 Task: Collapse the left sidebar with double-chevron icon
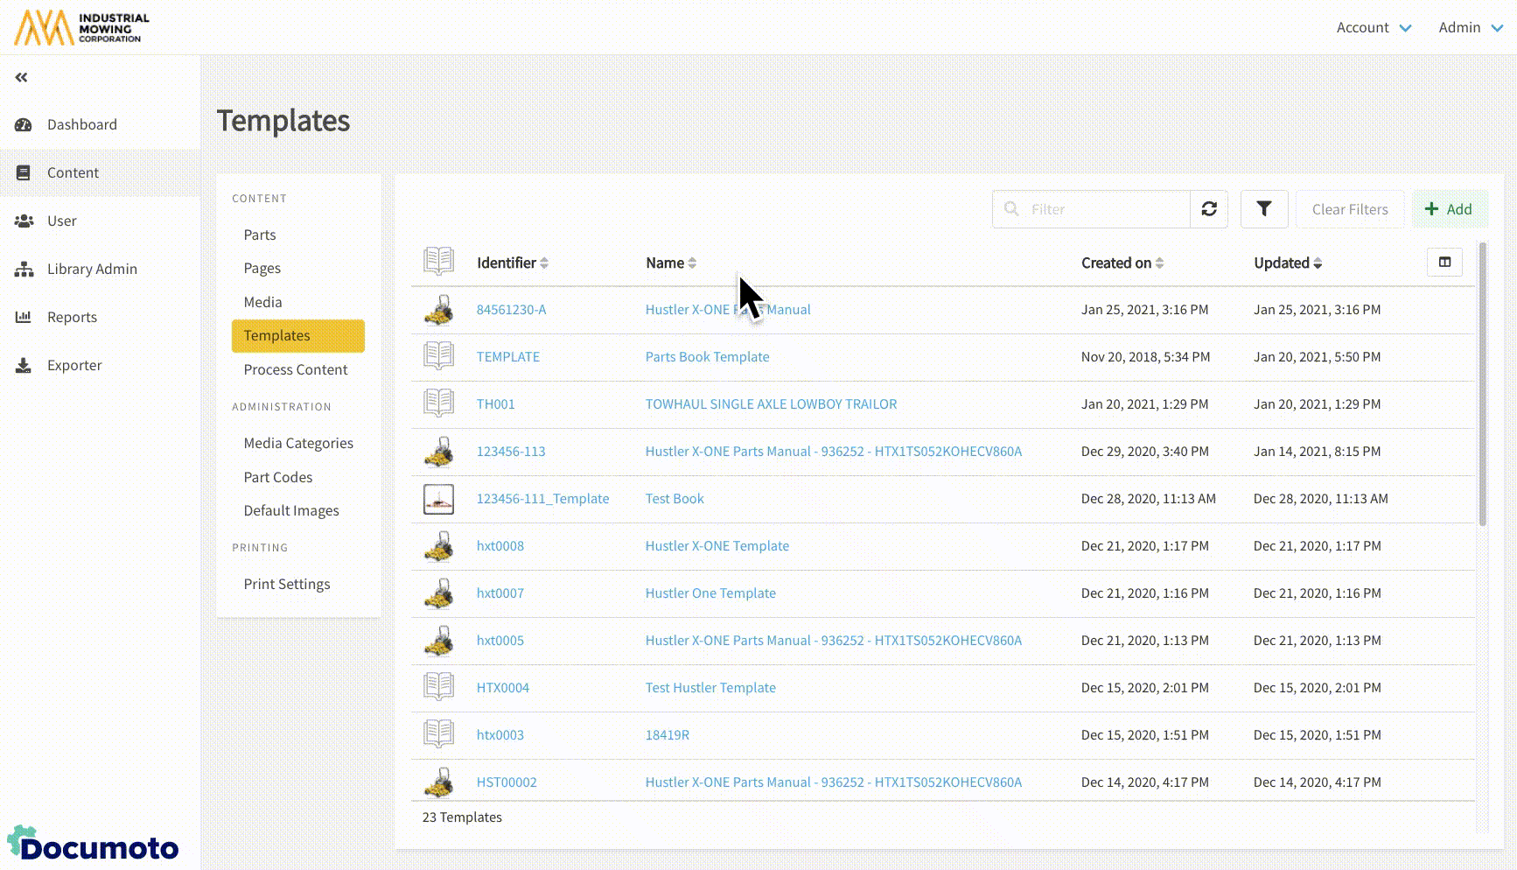pyautogui.click(x=21, y=78)
